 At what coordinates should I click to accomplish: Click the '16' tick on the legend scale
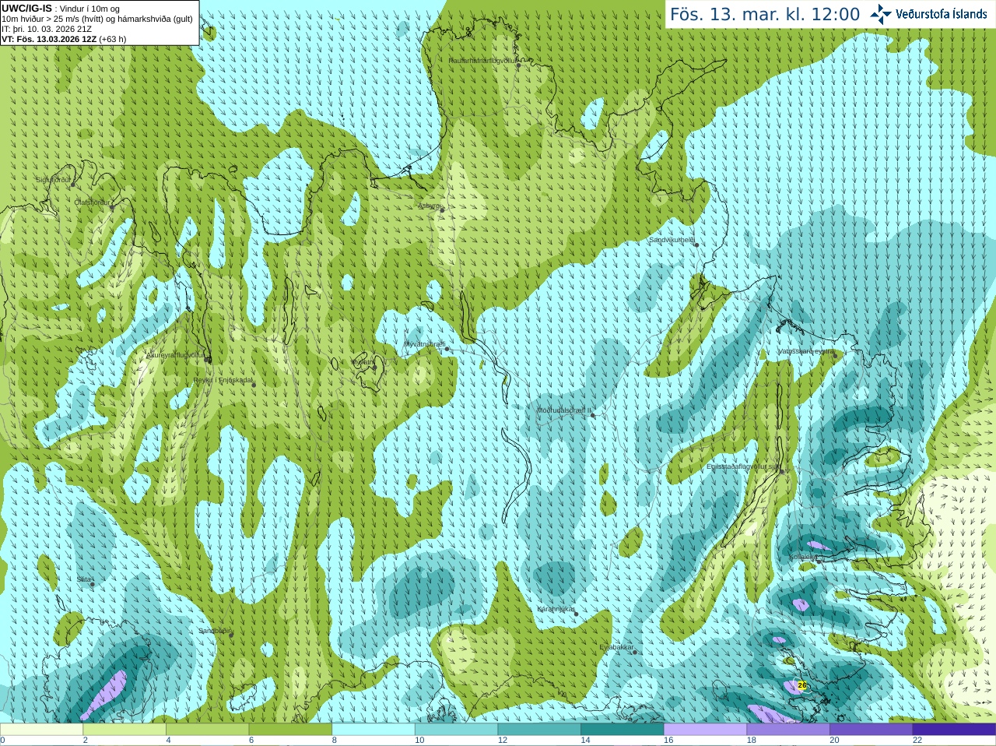pos(668,741)
